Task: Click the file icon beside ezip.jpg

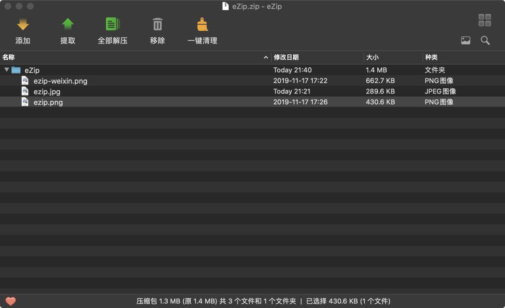Action: click(x=25, y=91)
